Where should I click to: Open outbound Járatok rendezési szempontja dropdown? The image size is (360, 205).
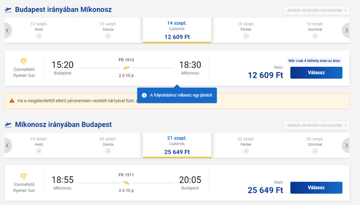[x=317, y=10]
